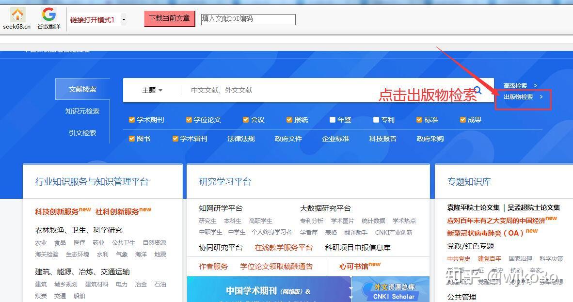Open the 企业标准 link
This screenshot has width=573, height=302.
click(335, 139)
